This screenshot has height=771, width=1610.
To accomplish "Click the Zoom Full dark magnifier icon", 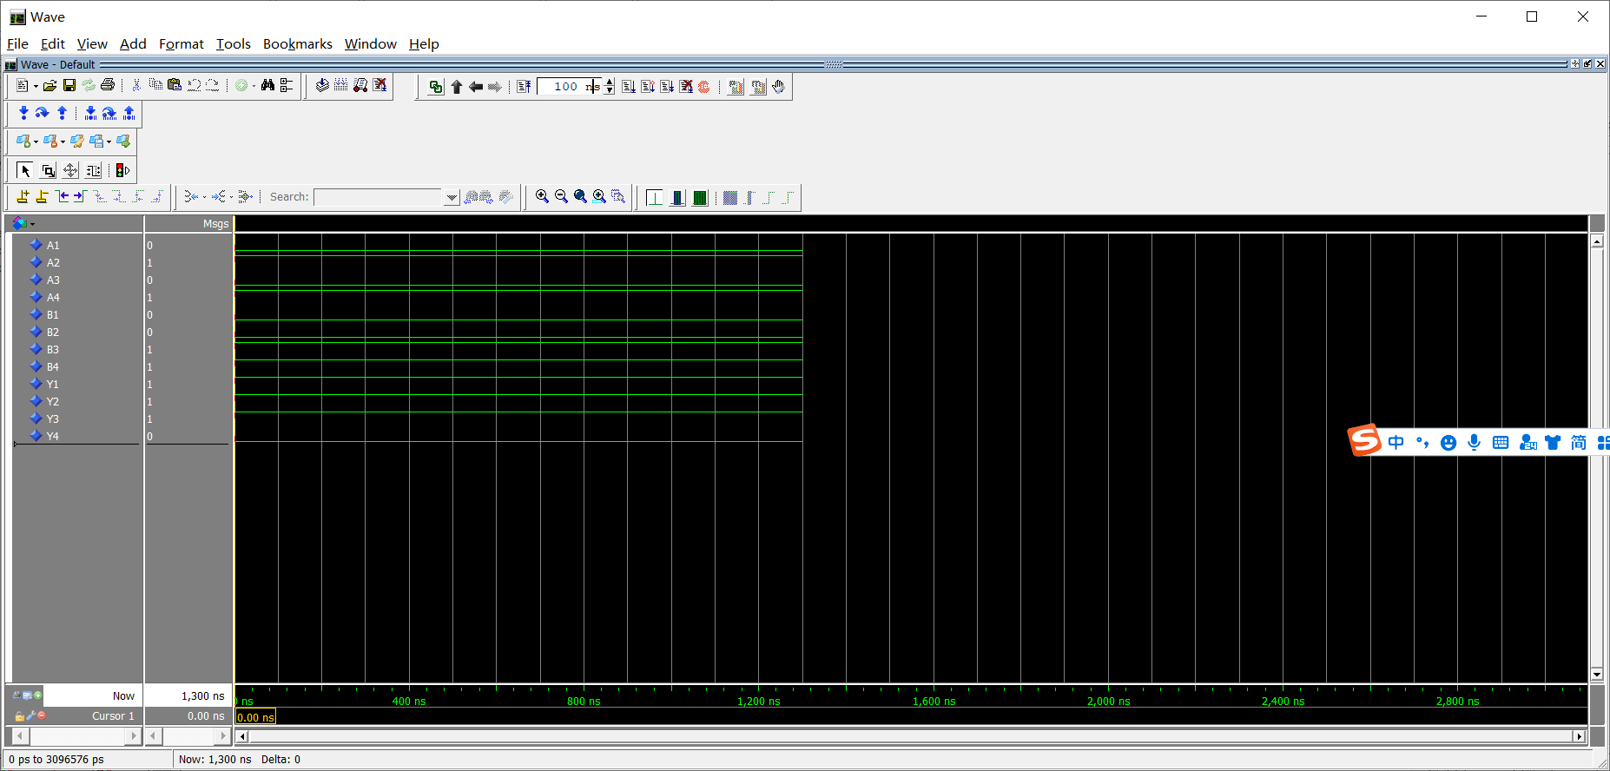I will (580, 197).
